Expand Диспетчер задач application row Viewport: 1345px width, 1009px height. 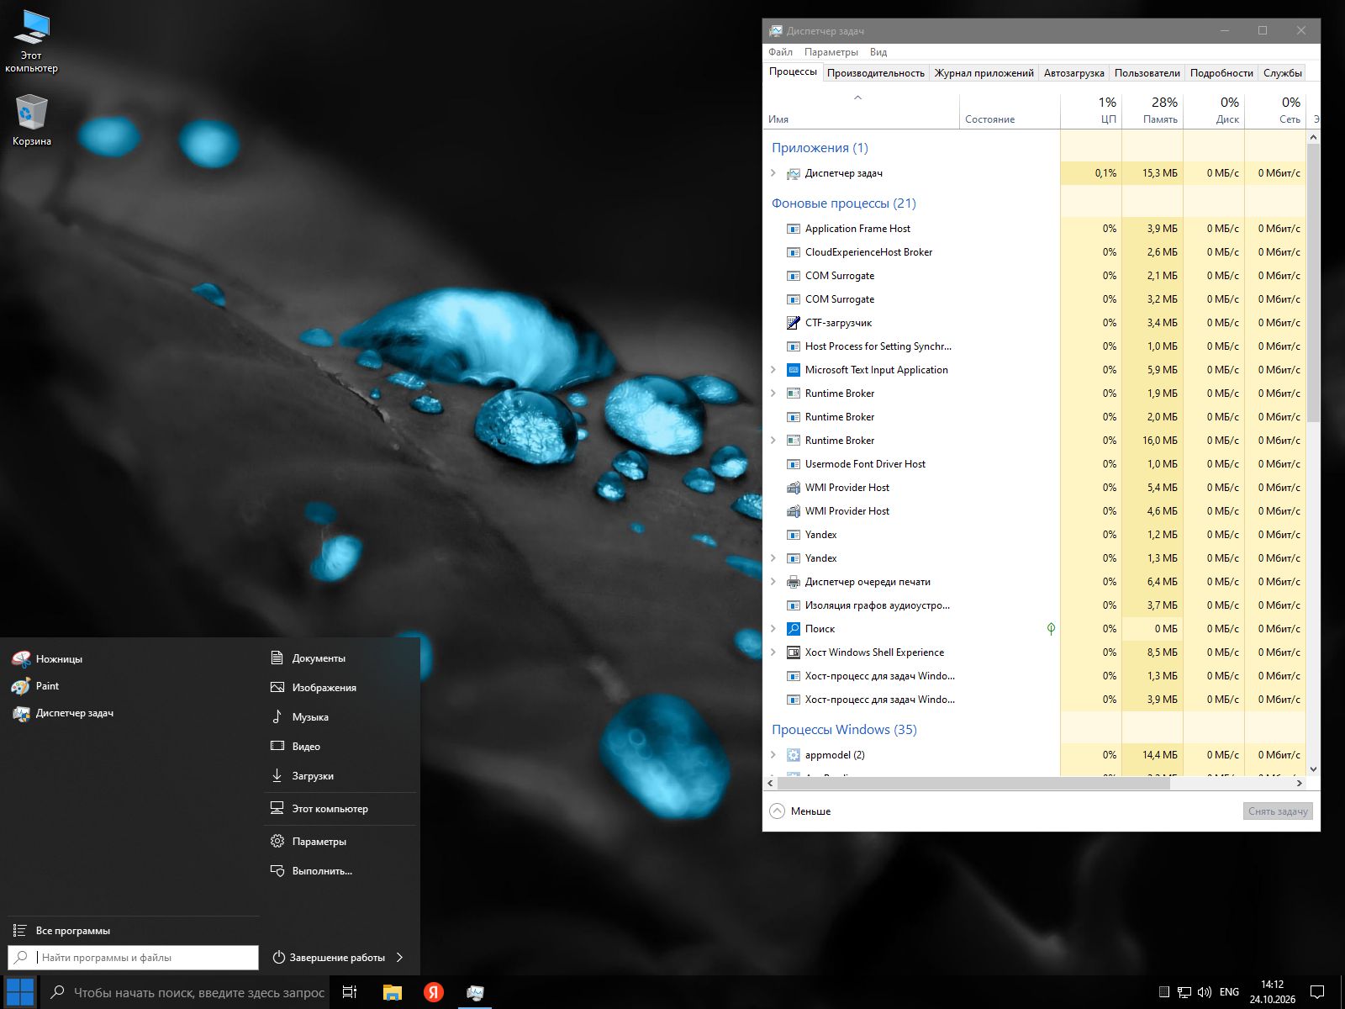tap(773, 173)
